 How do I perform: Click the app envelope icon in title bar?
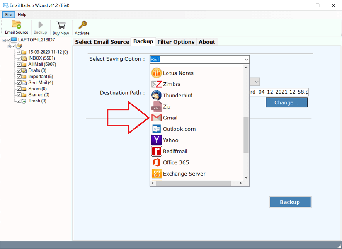6,5
